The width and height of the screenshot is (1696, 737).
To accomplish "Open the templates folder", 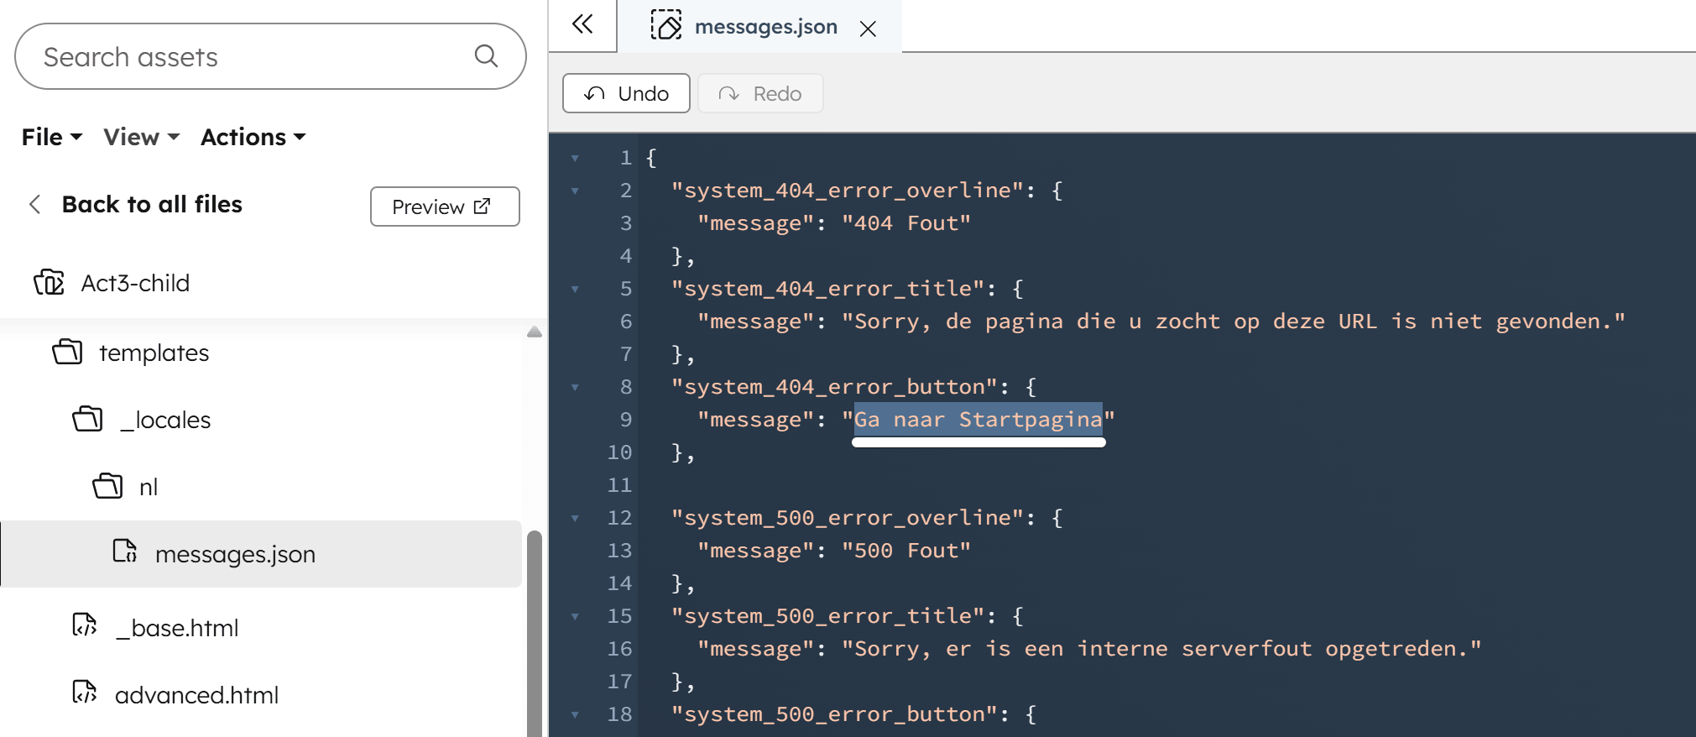I will pyautogui.click(x=154, y=353).
